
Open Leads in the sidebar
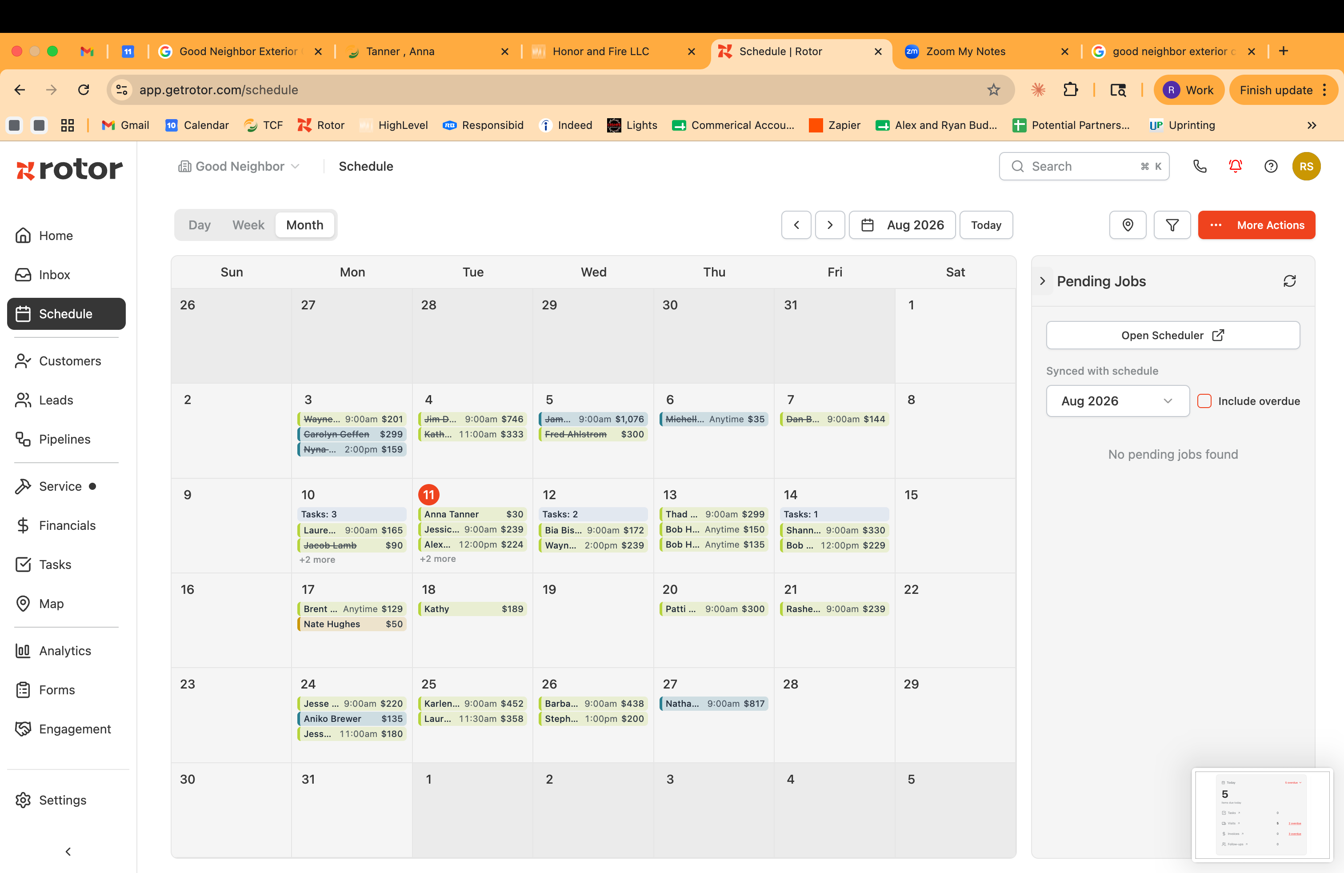click(66, 400)
